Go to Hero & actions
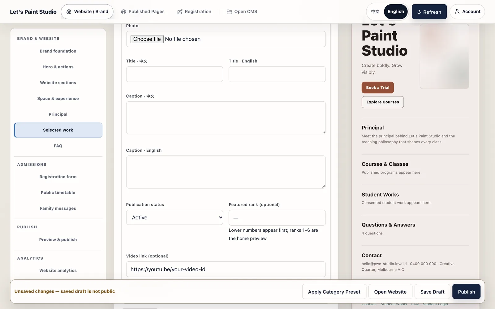Screen dimensions: 495x309 pyautogui.click(x=58, y=67)
